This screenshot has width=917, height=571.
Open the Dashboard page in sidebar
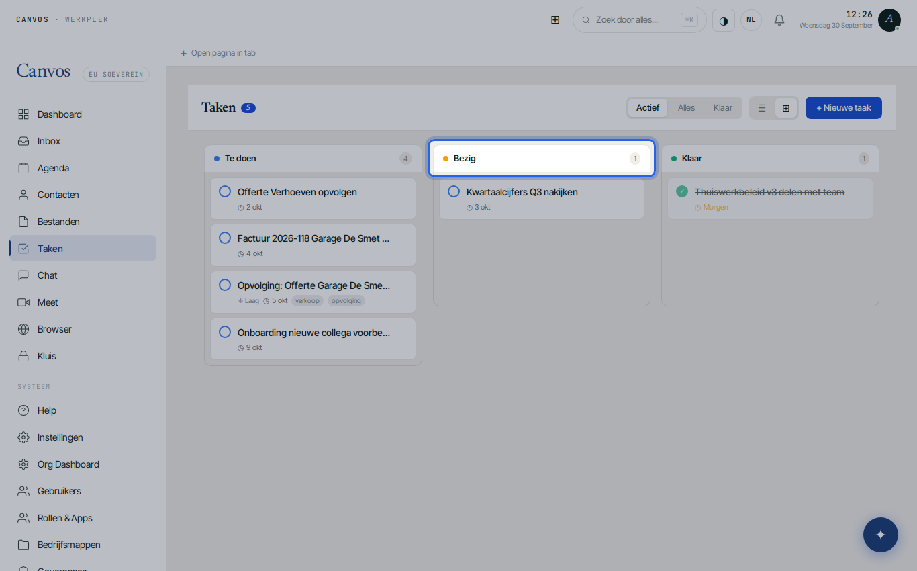coord(83,114)
